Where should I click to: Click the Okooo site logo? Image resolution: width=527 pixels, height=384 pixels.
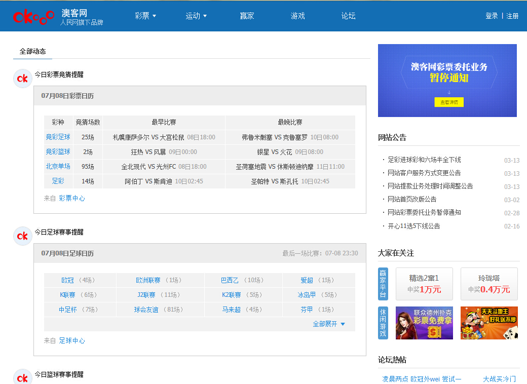pyautogui.click(x=33, y=16)
